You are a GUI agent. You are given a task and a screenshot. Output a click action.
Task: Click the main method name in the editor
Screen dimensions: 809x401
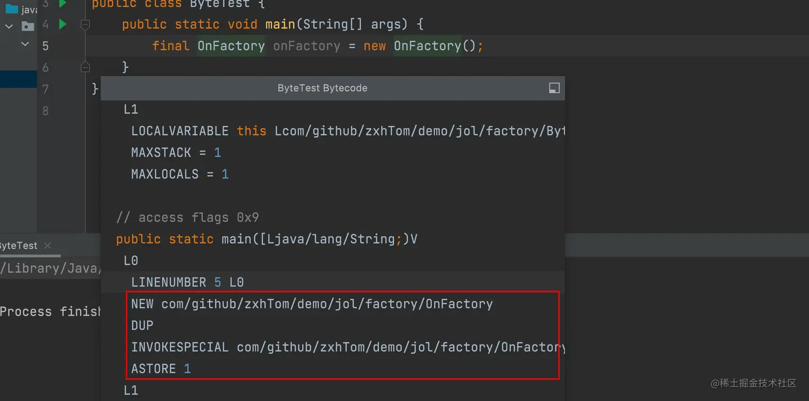[x=280, y=24]
